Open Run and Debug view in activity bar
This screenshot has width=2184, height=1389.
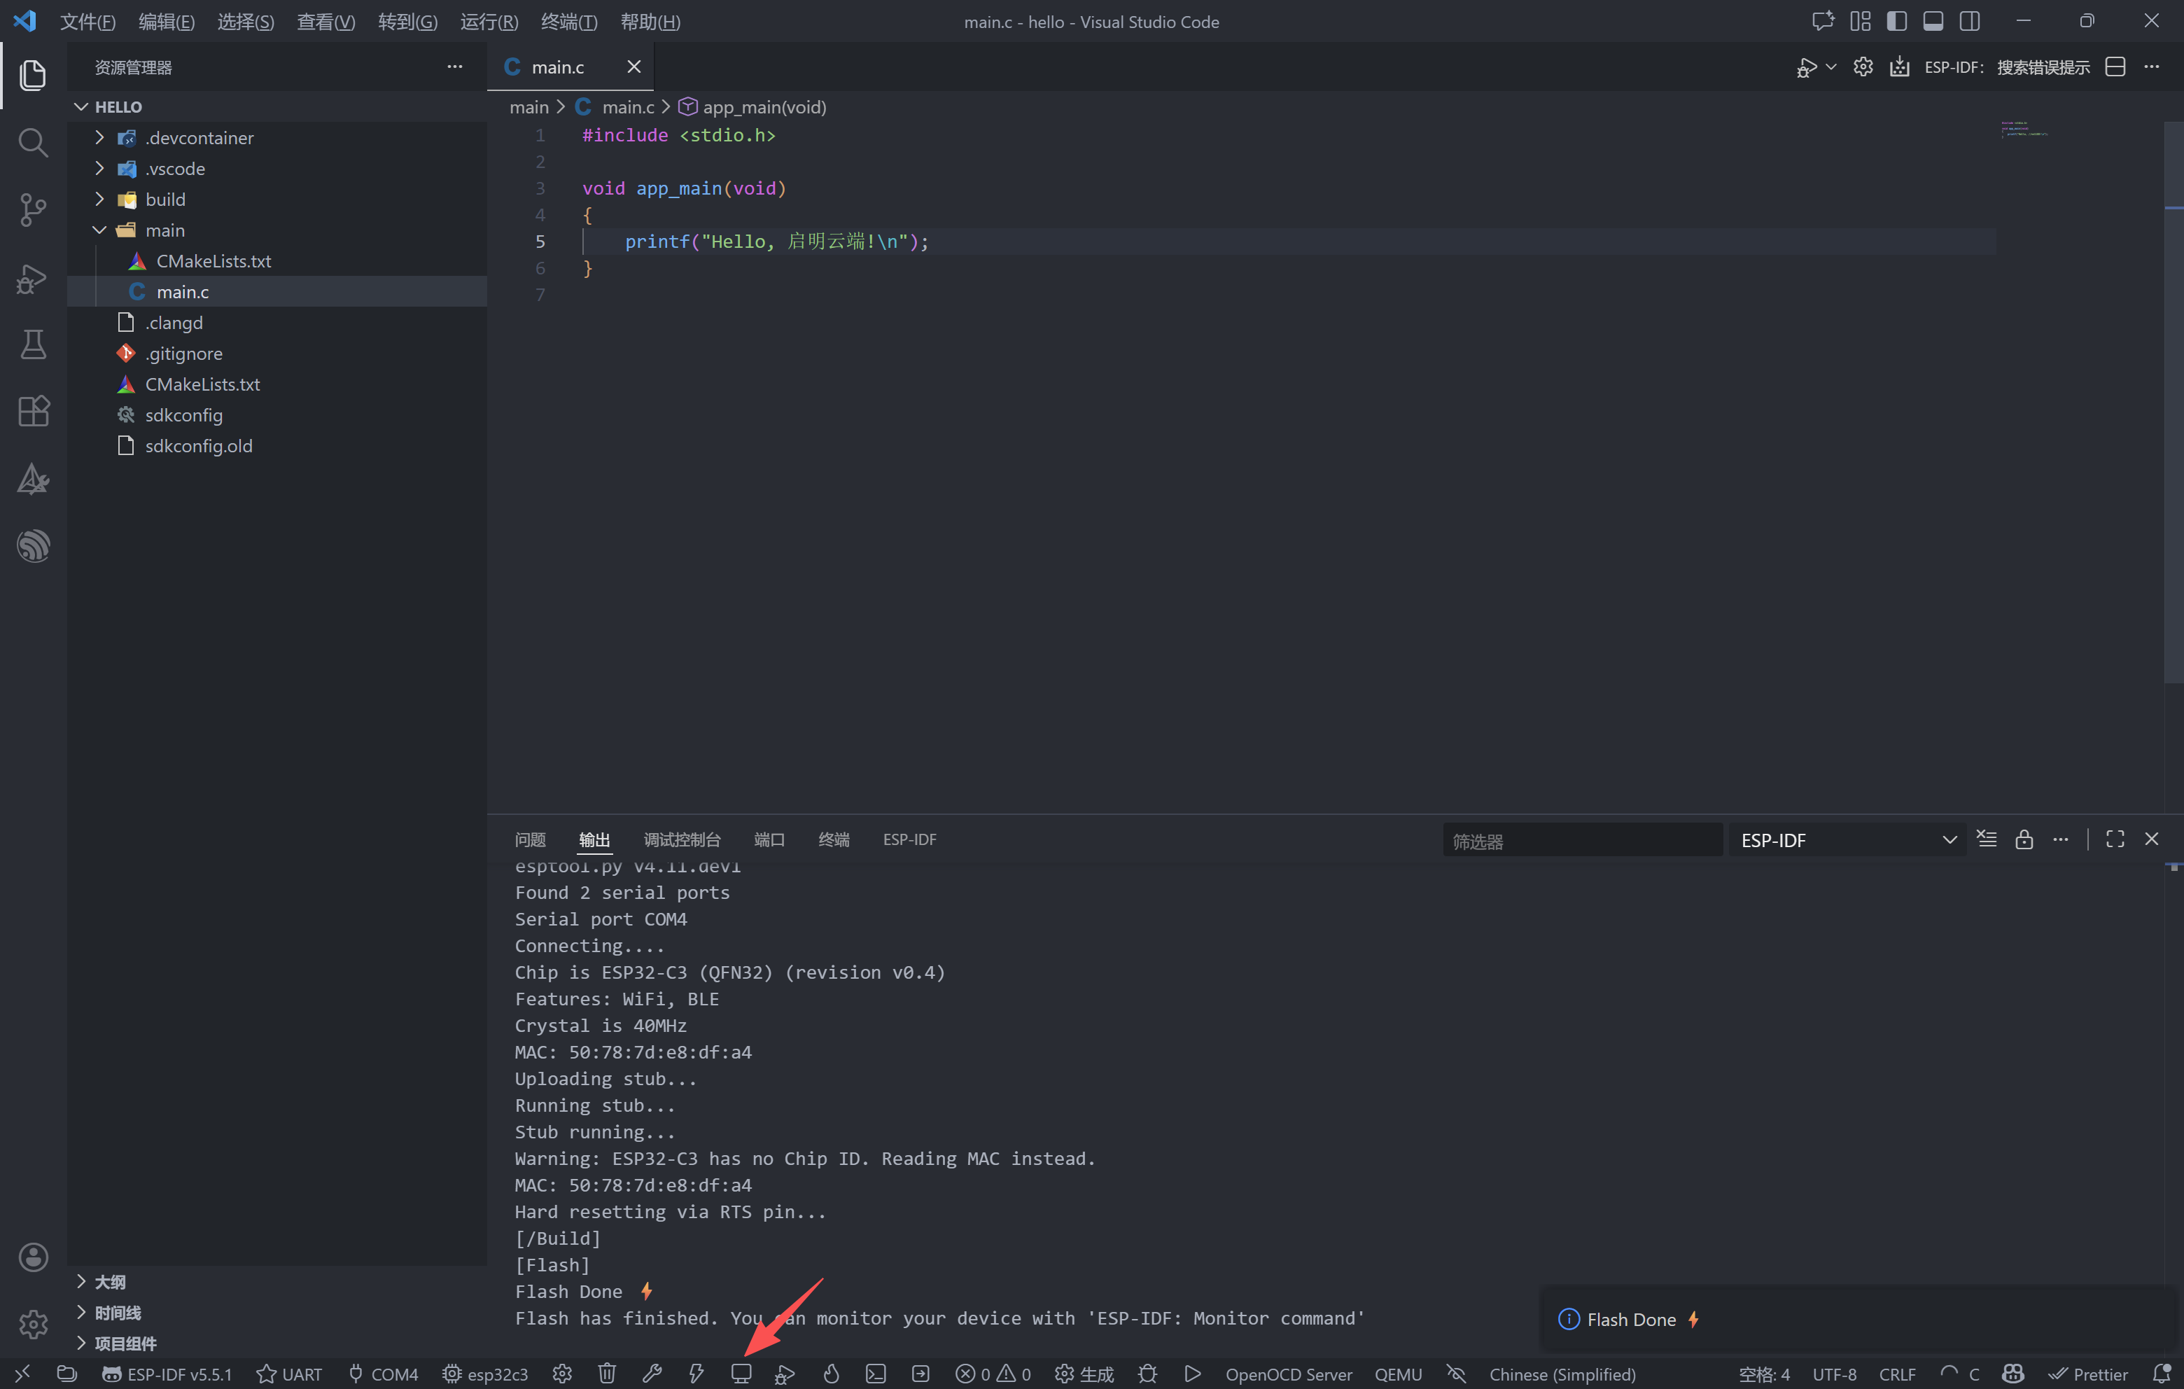(x=33, y=278)
